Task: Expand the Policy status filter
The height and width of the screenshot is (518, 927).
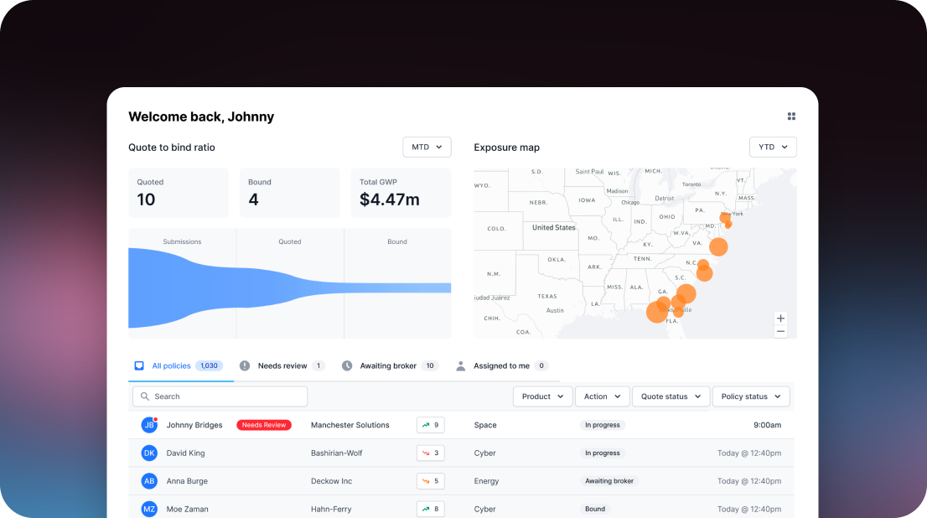Action: click(x=751, y=396)
